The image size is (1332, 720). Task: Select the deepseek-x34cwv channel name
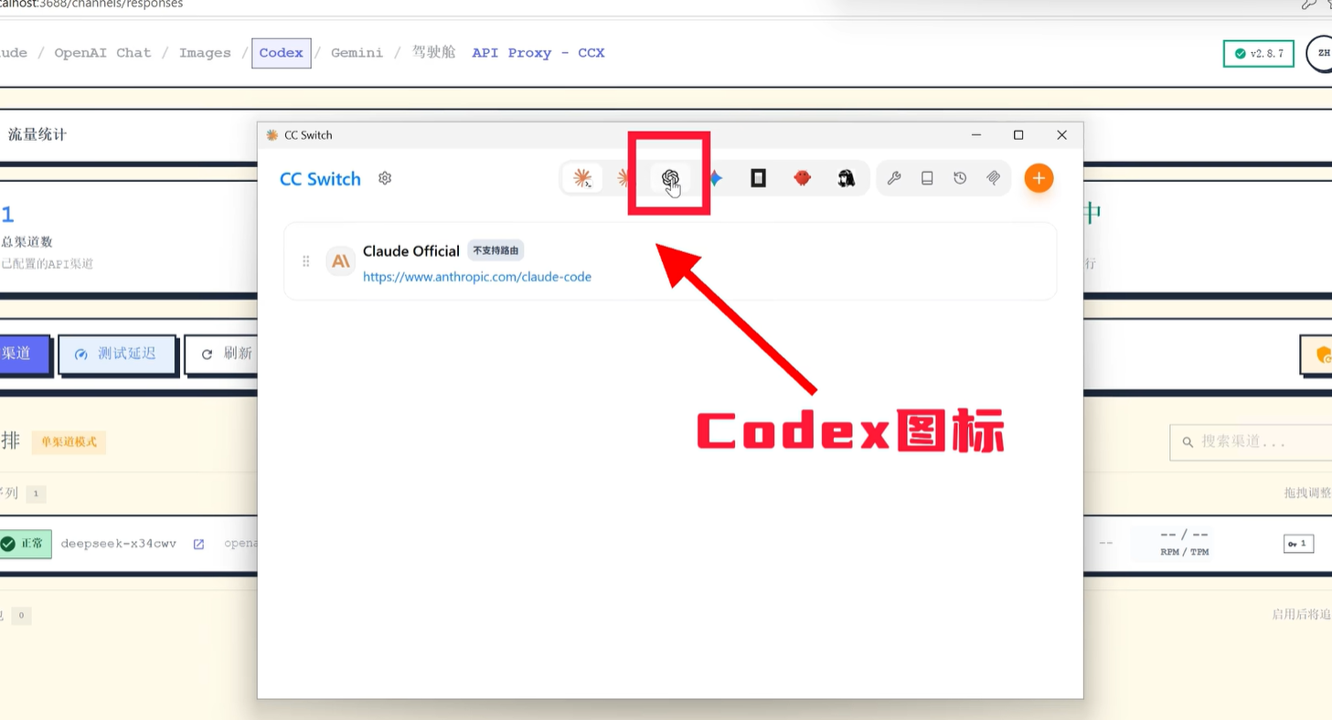coord(119,544)
